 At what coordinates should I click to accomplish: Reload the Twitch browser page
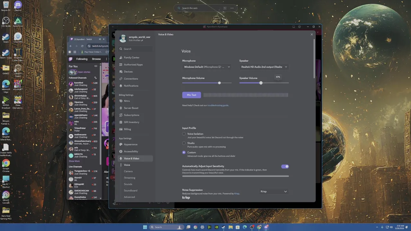(82, 46)
